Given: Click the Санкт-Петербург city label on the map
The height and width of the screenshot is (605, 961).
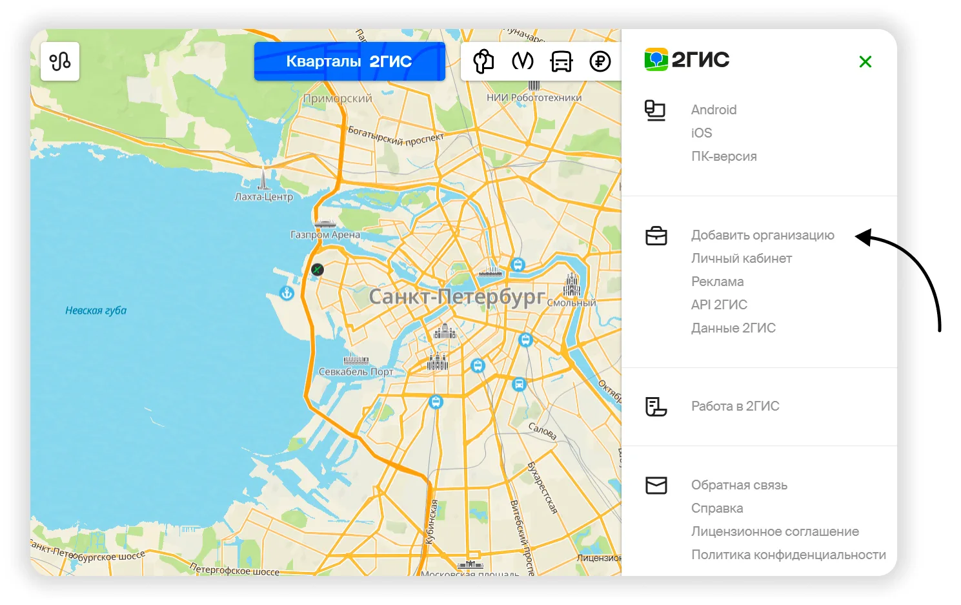Looking at the screenshot, I should click(458, 296).
